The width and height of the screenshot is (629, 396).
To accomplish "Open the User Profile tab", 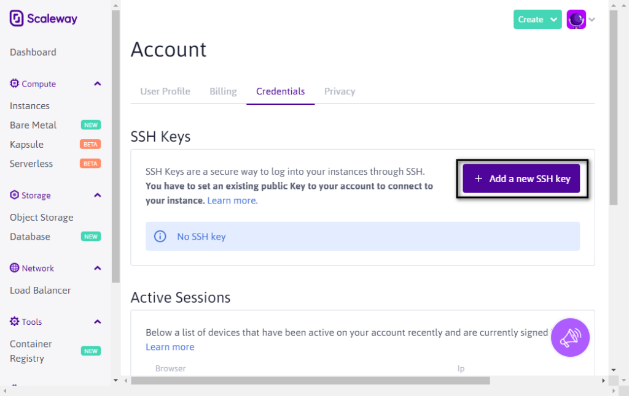I will coord(165,91).
